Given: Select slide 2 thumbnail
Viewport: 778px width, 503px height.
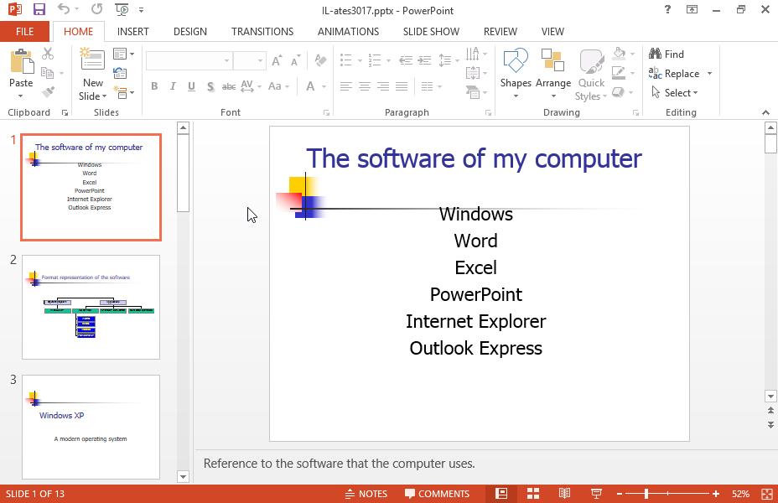Looking at the screenshot, I should click(91, 307).
